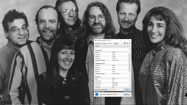Click the Close button in GPU-Z

[x=127, y=90]
